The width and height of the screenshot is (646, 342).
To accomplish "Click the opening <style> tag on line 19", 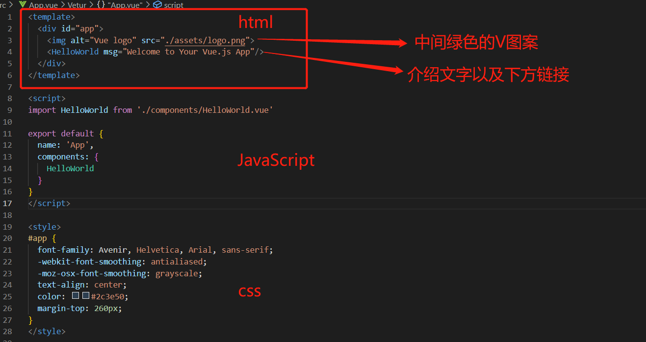I will [x=45, y=227].
